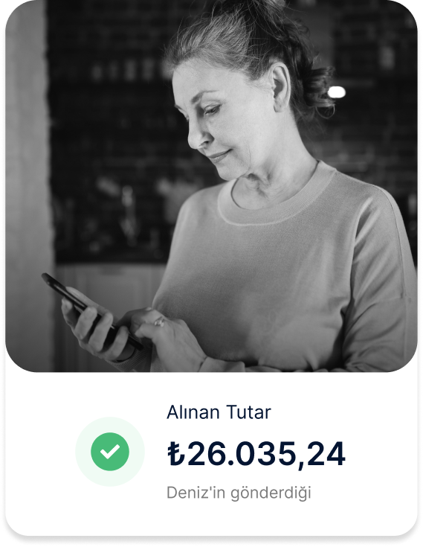This screenshot has height=547, width=423.
Task: Select the name 'Deniz'in' in subtitle
Action: [x=196, y=493]
